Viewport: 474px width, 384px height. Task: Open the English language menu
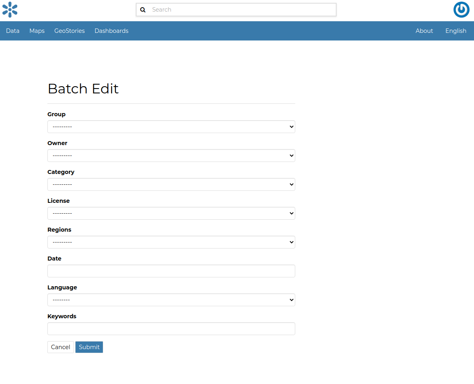(456, 31)
